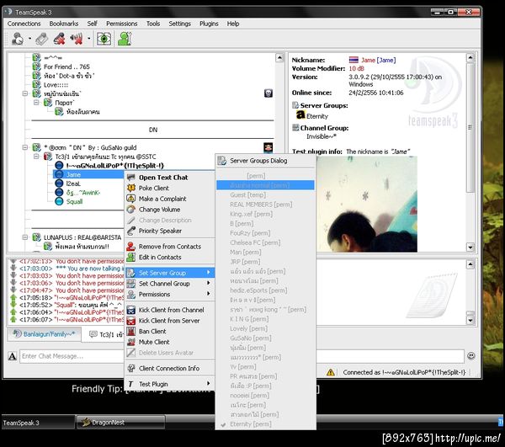
Task: Click the subscribe eye toolbar icon
Action: click(x=104, y=39)
